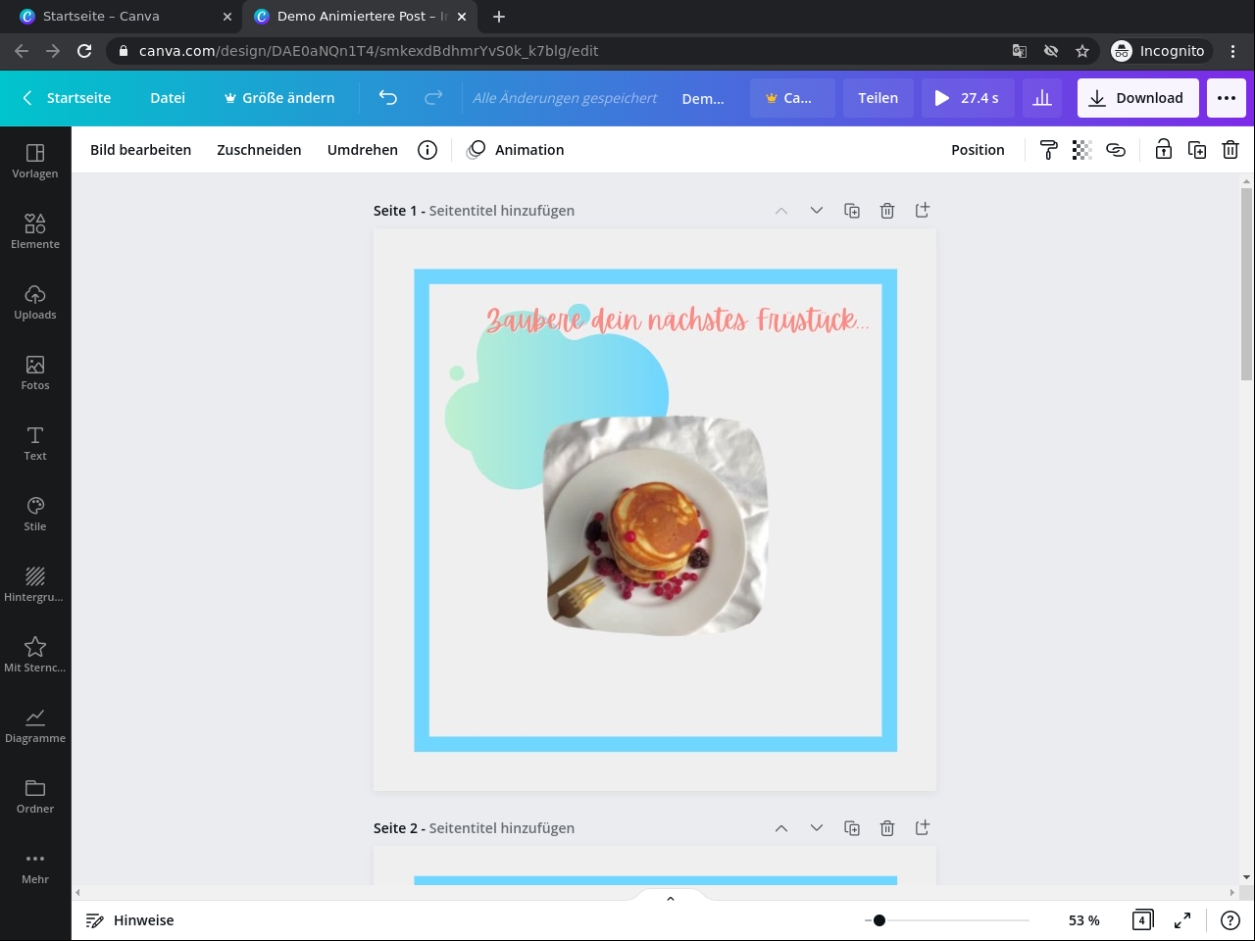Click Bild bearbeiten to edit image

coord(141,150)
